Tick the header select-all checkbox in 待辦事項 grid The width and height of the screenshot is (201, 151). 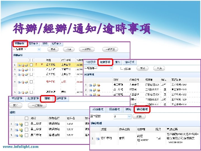[31, 60]
